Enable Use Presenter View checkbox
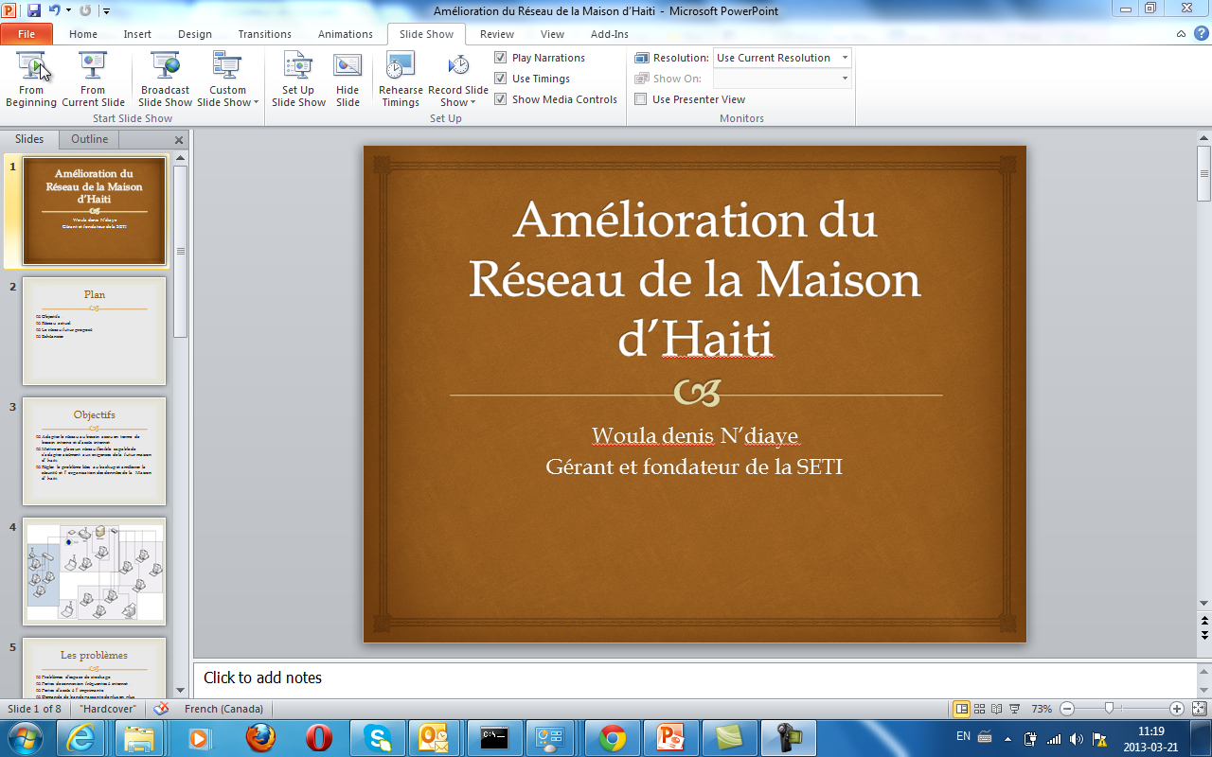Screen dimensions: 1212x757 pyautogui.click(x=640, y=99)
